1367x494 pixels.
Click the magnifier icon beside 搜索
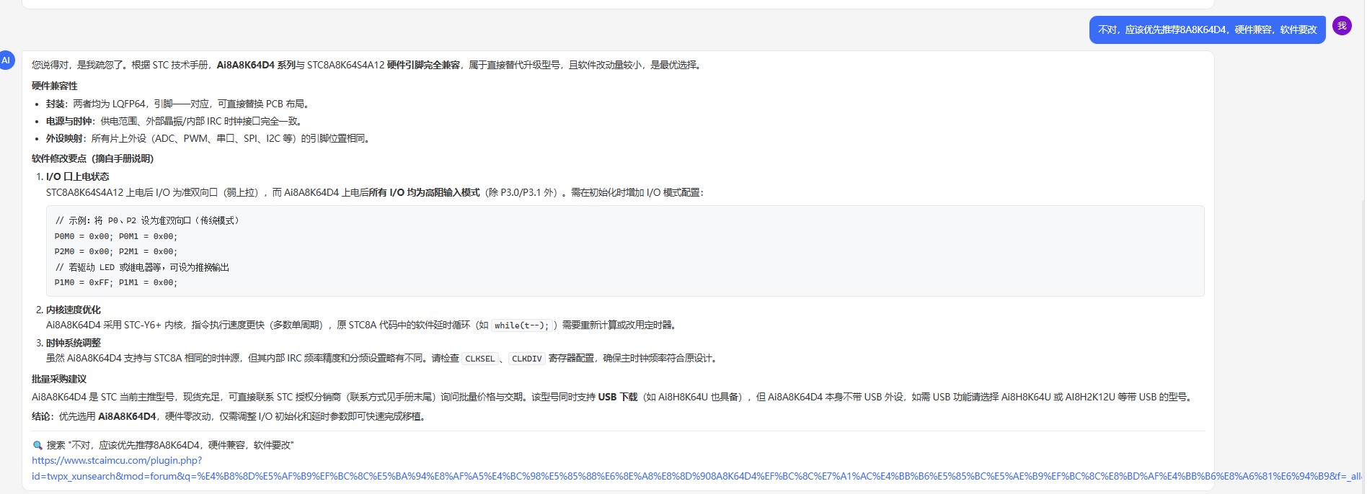[x=37, y=446]
